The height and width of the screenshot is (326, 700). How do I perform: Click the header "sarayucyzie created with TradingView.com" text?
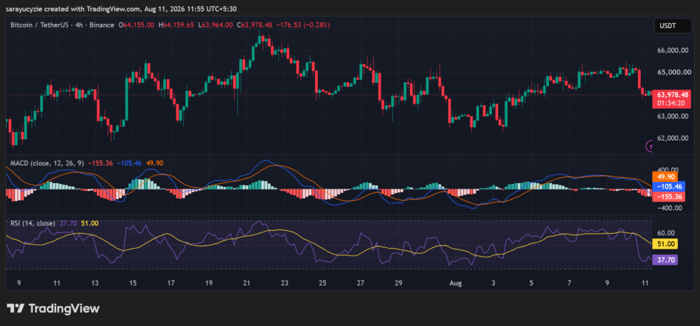[72, 8]
